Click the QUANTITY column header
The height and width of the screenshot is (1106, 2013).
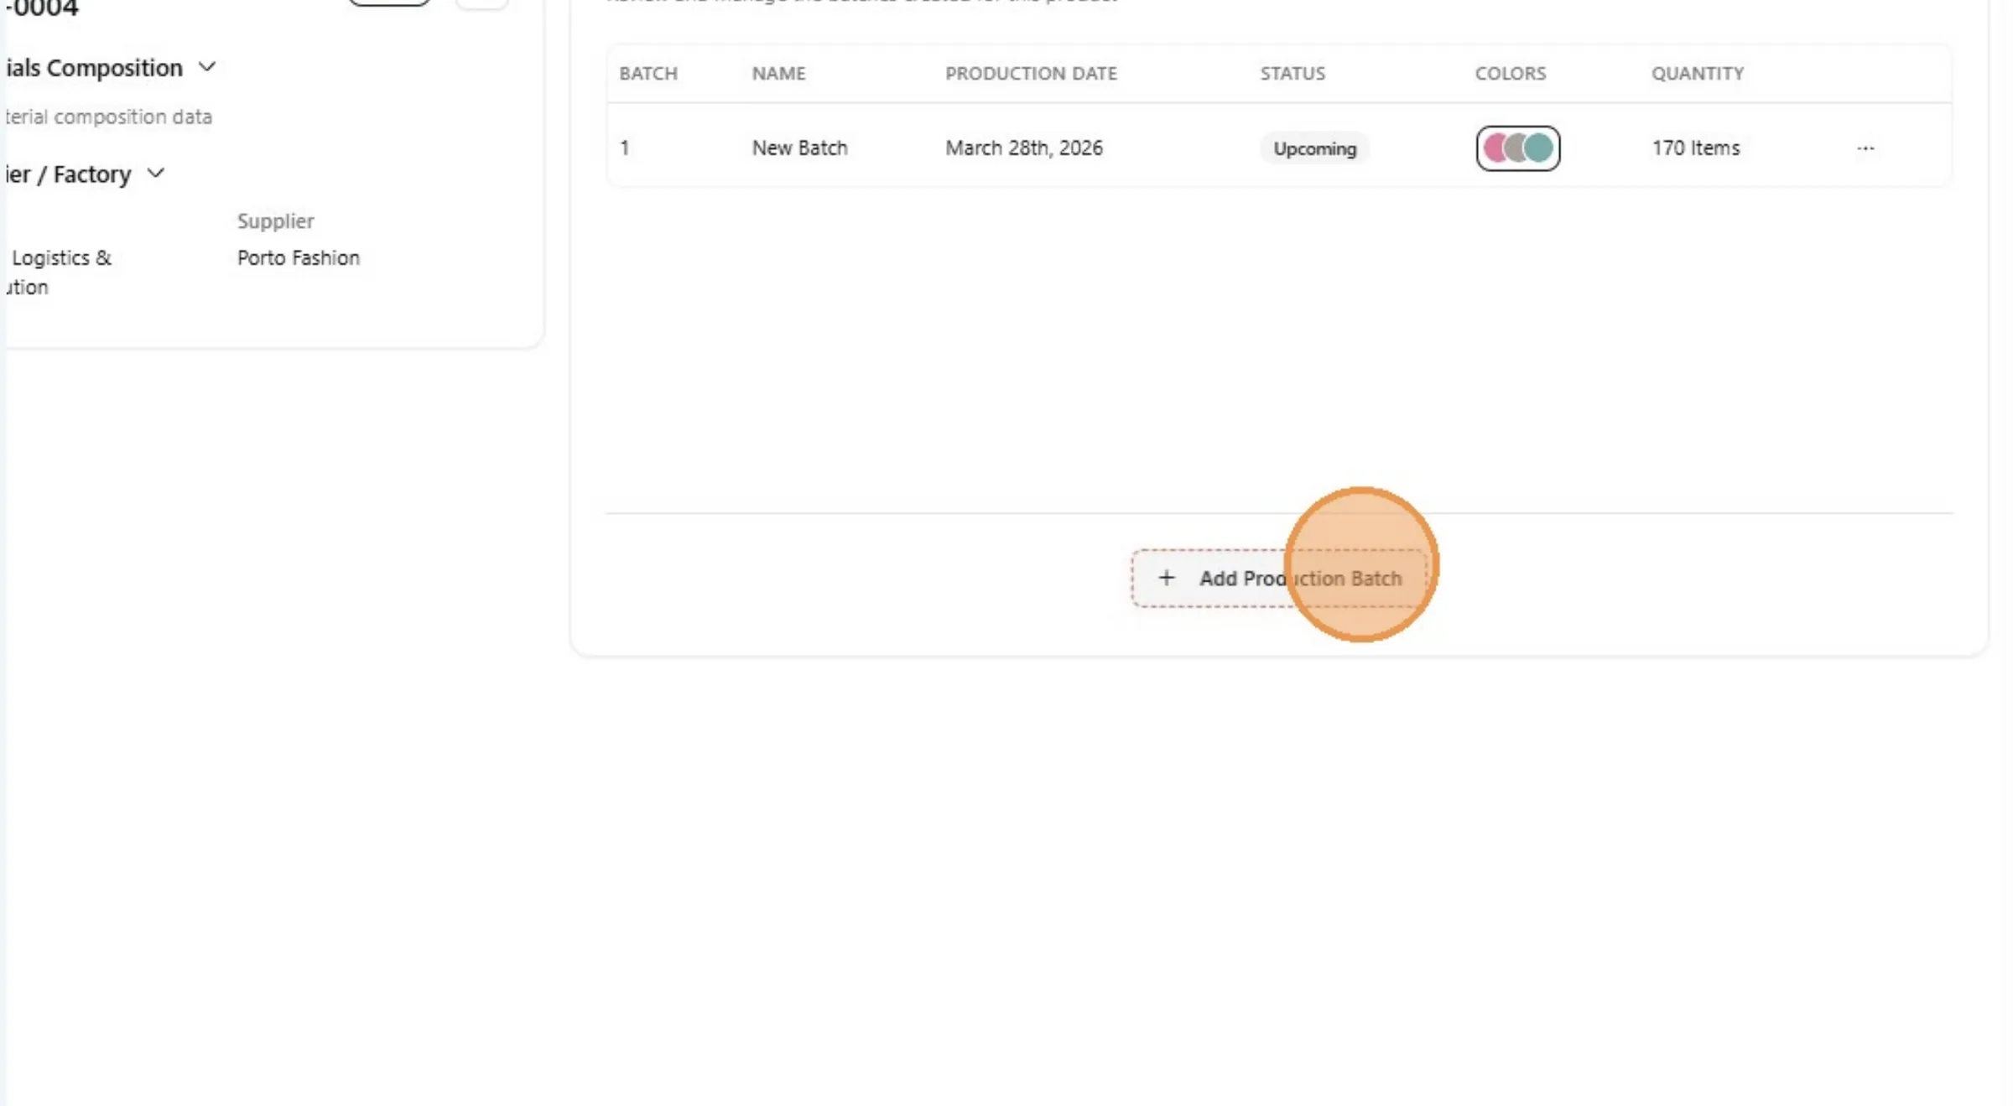point(1698,73)
